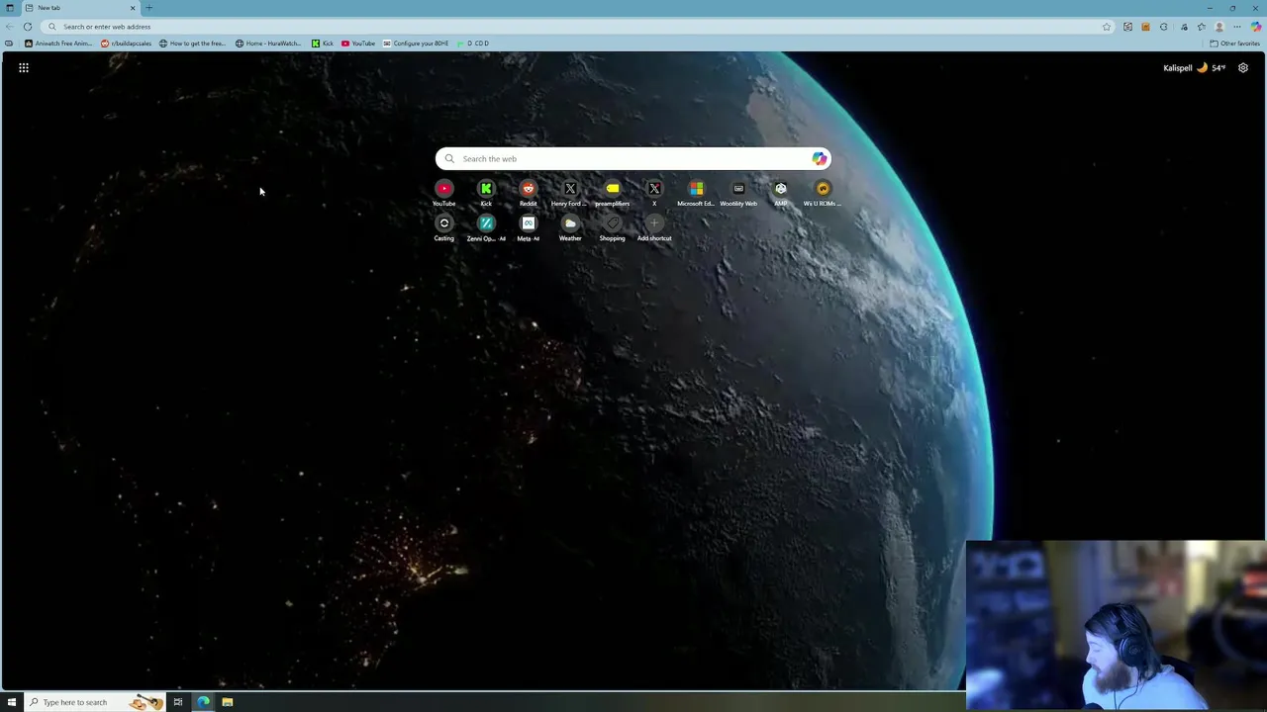Screen dimensions: 1267x712
Task: Open the app launcher grid icon
Action: pos(24,67)
